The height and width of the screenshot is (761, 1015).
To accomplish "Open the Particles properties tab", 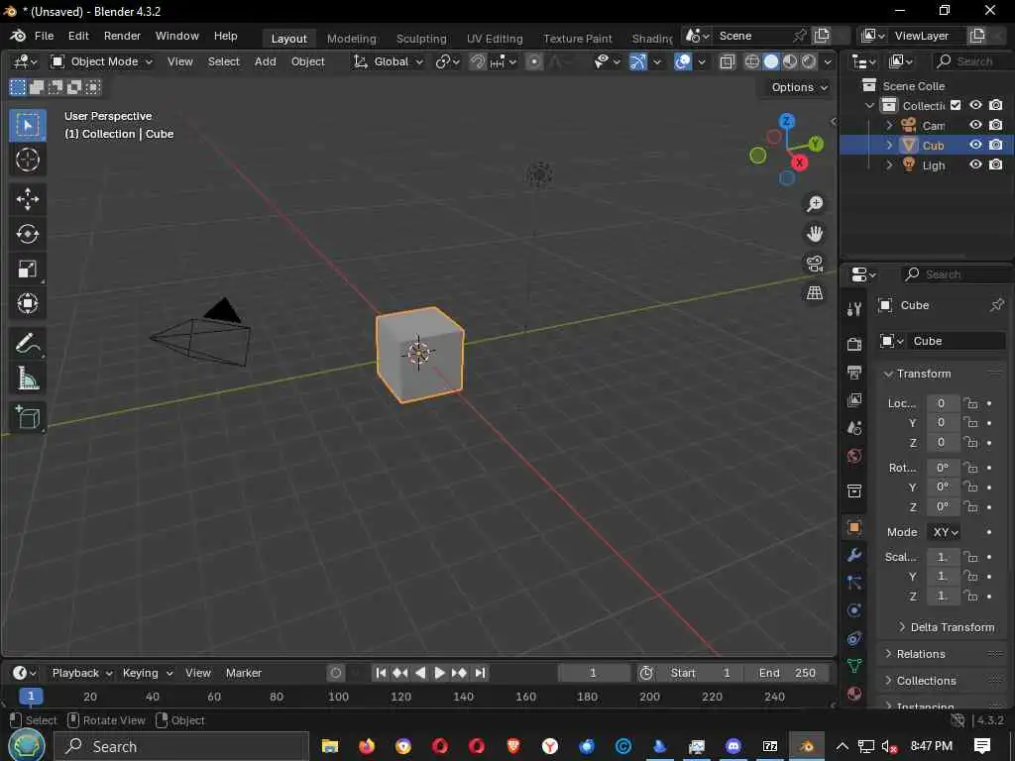I will coord(853,583).
